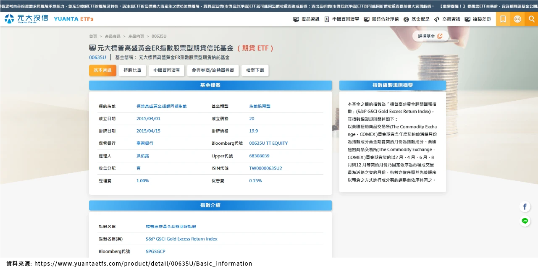
Task: Open the bookmark icon in header
Action: point(503,19)
